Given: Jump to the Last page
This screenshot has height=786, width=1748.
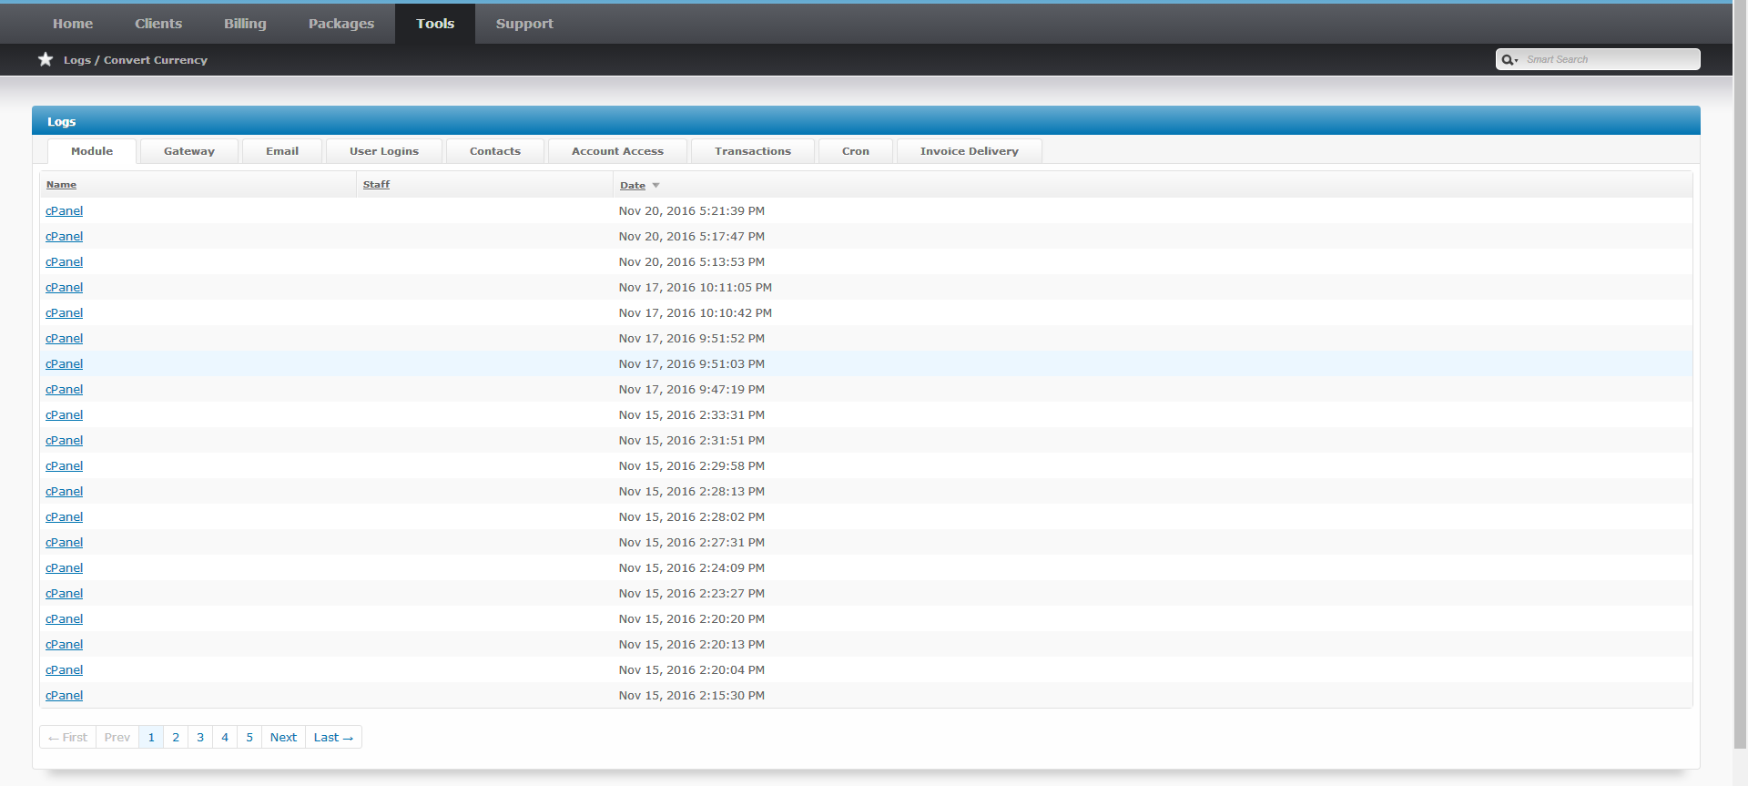Looking at the screenshot, I should point(333,738).
